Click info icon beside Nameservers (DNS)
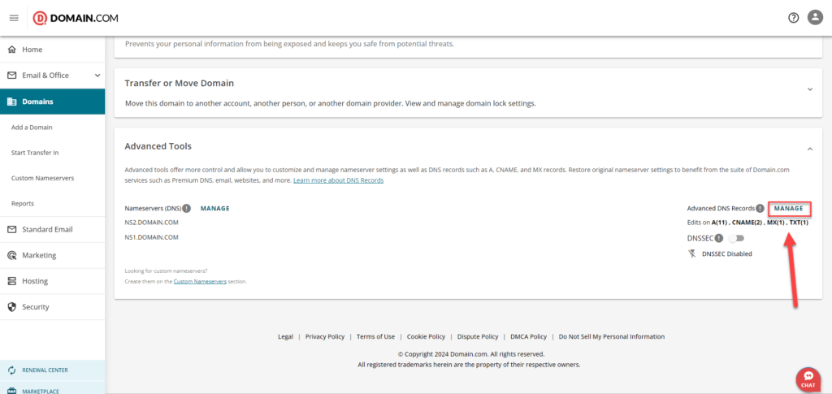Screen dimensions: 832x394 tap(187, 209)
